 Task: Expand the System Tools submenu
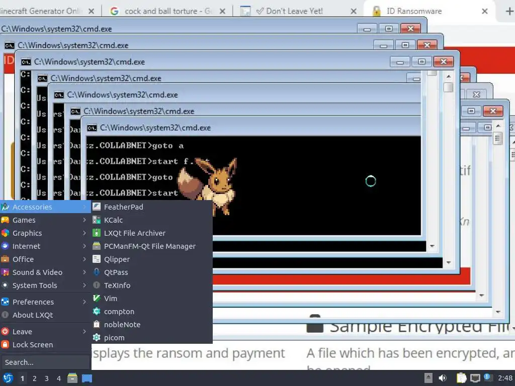[45, 285]
